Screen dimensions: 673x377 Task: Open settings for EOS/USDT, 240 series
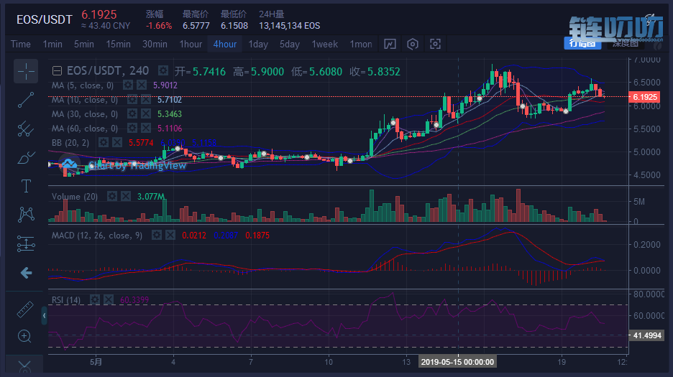pyautogui.click(x=162, y=70)
